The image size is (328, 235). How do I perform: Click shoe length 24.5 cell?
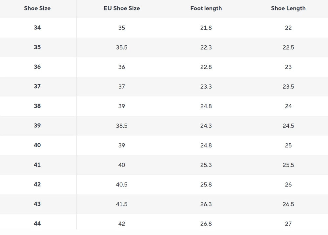click(288, 126)
